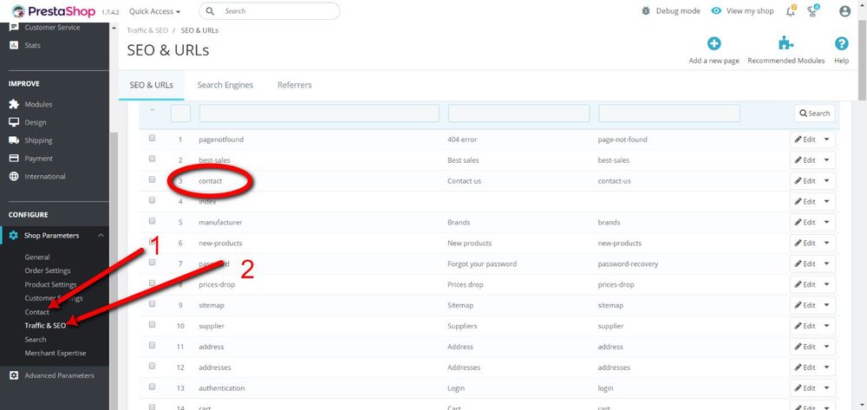The width and height of the screenshot is (867, 410).
Task: Click the ID filter field
Action: [180, 114]
